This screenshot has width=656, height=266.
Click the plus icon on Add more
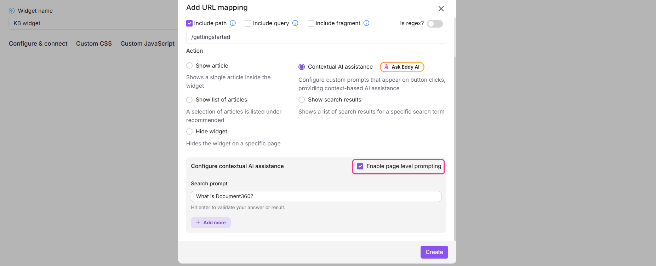(198, 222)
